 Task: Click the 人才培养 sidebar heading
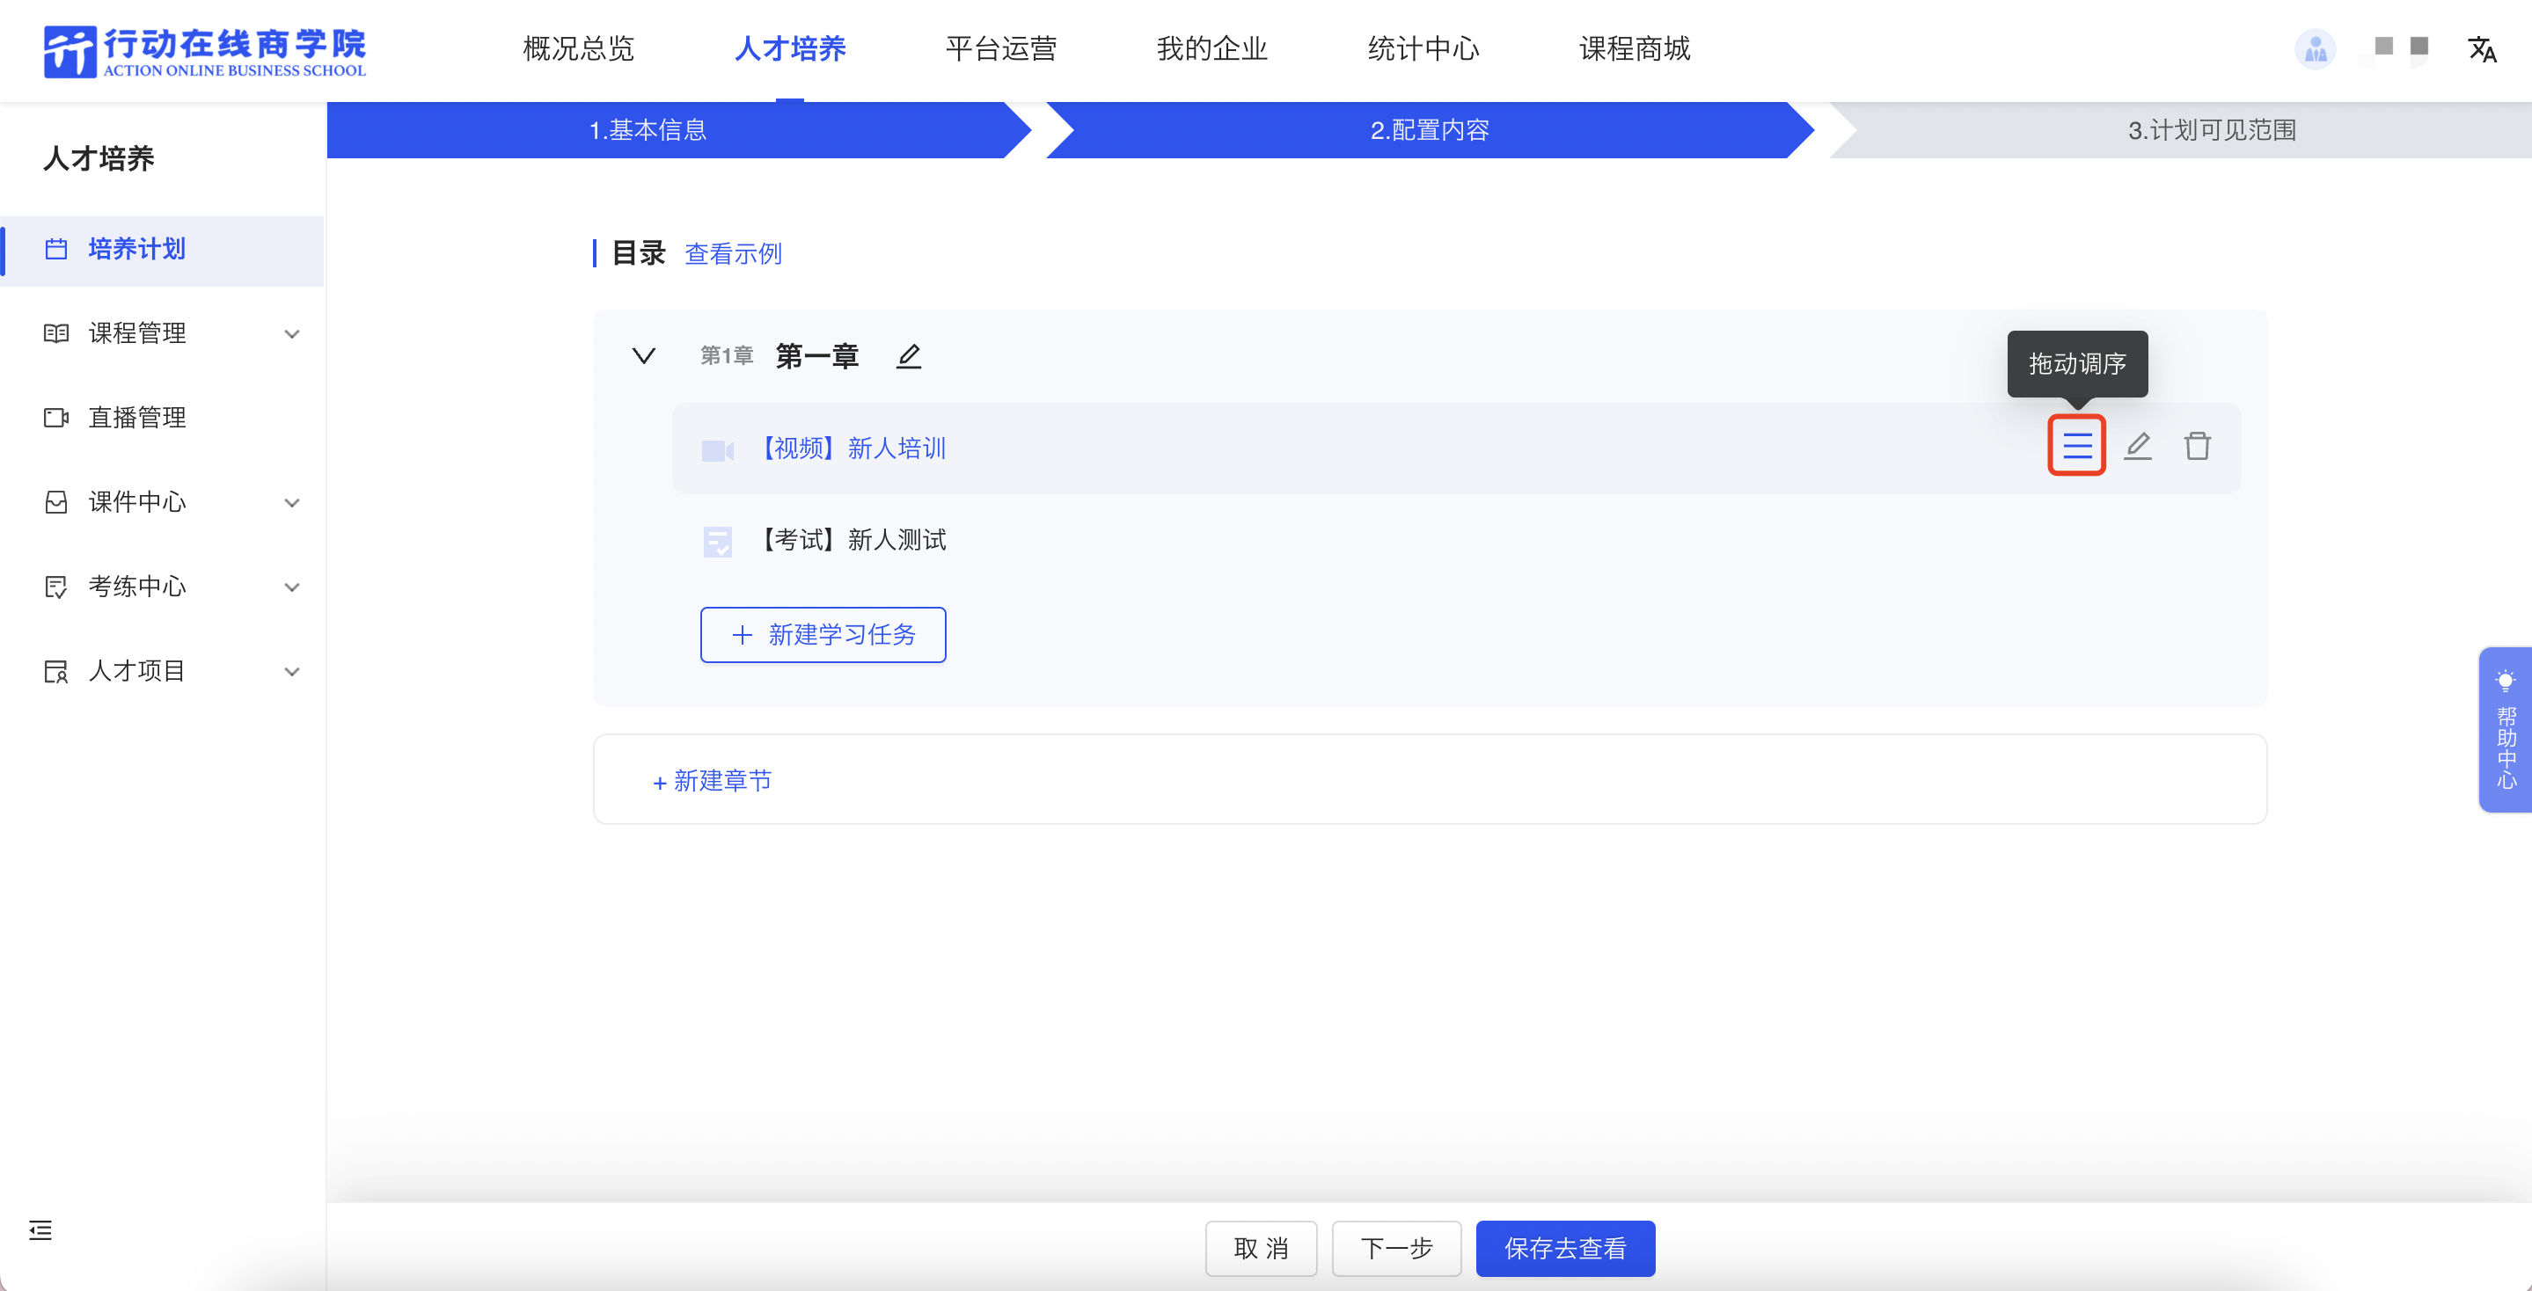tap(99, 158)
